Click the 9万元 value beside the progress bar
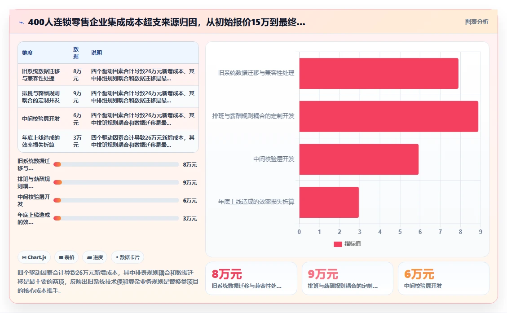507x313 pixels. tap(190, 183)
